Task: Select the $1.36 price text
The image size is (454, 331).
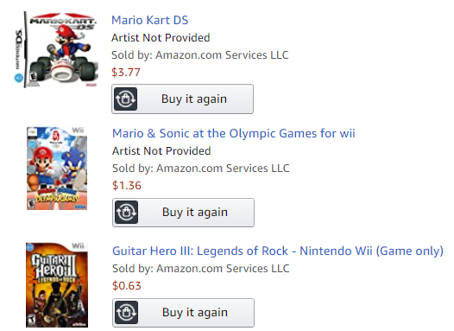Action: [127, 186]
